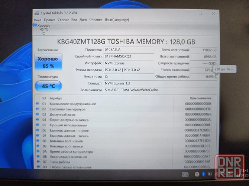
Task: Click the Прошивка field 0105AELA
Action: (129, 50)
